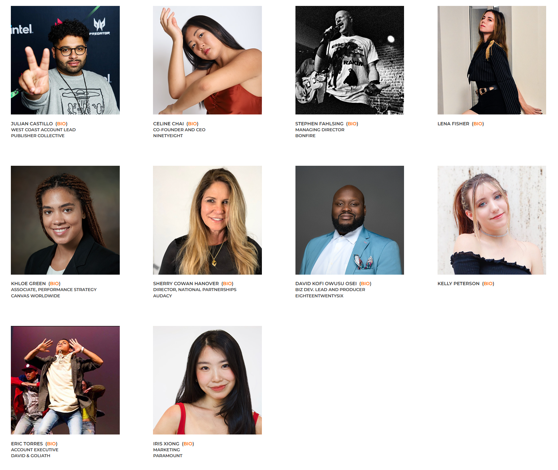Click Iris Xiong's portrait photo

tap(207, 380)
